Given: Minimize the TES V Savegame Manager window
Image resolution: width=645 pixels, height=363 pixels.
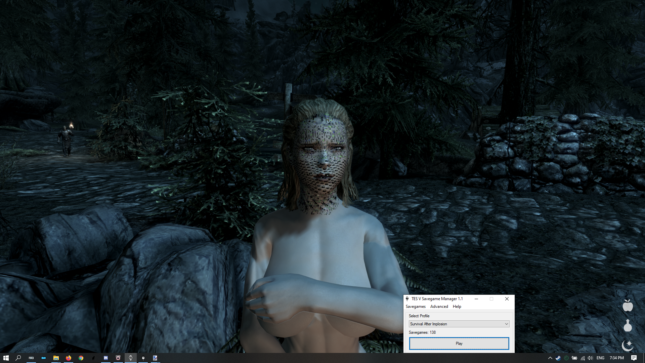Looking at the screenshot, I should [x=476, y=299].
